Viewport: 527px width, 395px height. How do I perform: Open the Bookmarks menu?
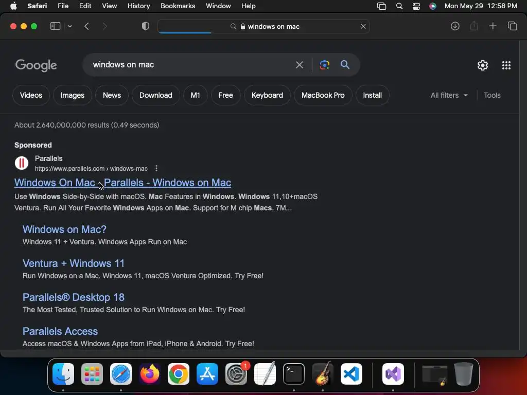(178, 6)
